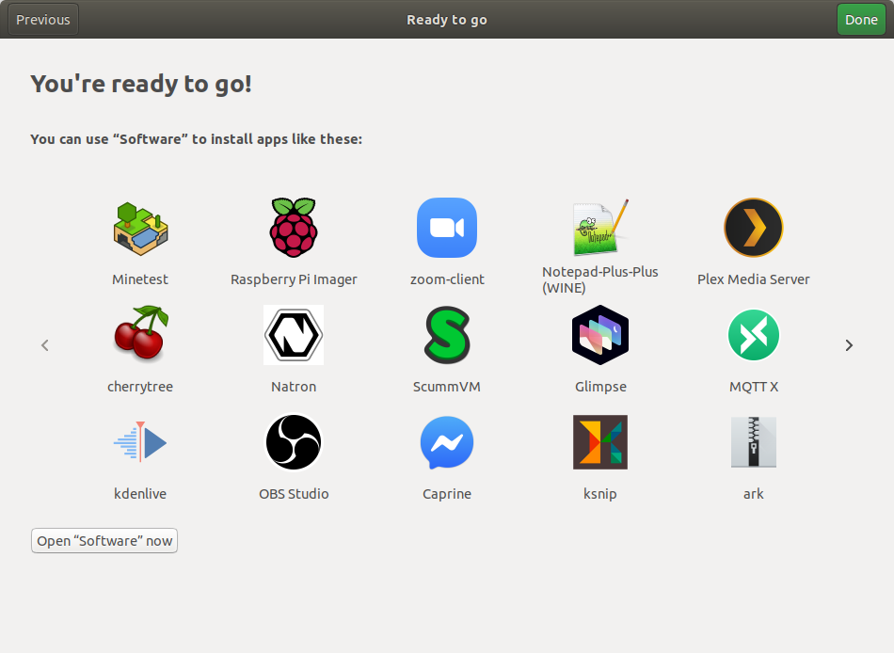This screenshot has height=653, width=894.
Task: Click the Glimpse label
Action: pyautogui.click(x=600, y=387)
